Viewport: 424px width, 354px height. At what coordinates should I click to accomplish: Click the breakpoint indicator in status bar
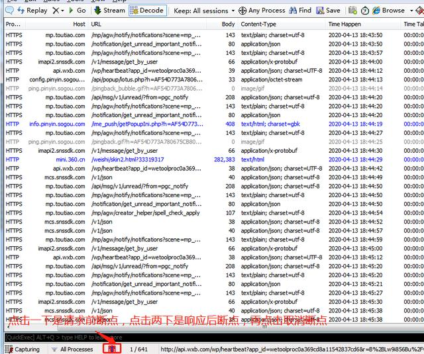112,349
